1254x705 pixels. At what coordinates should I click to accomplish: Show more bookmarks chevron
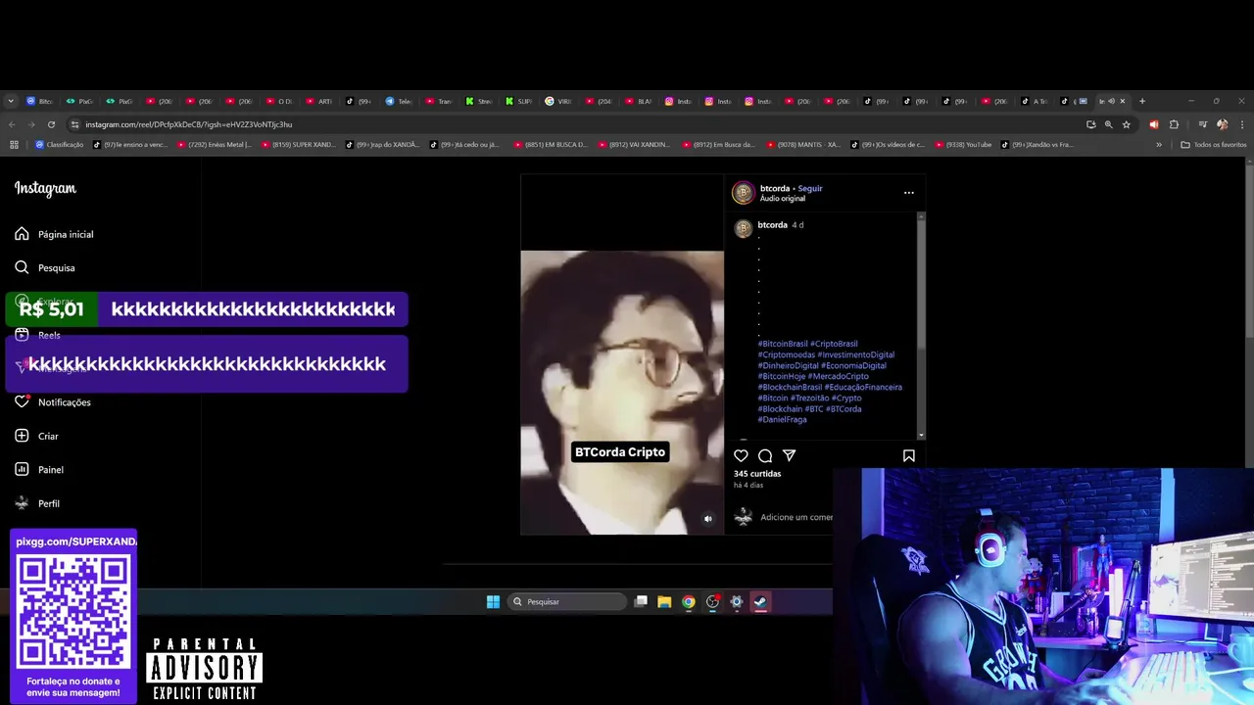1159,145
